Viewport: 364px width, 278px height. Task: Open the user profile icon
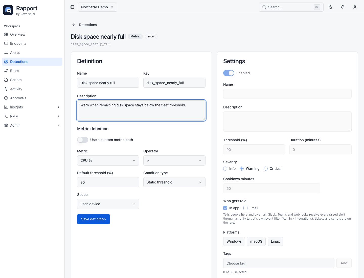click(355, 7)
